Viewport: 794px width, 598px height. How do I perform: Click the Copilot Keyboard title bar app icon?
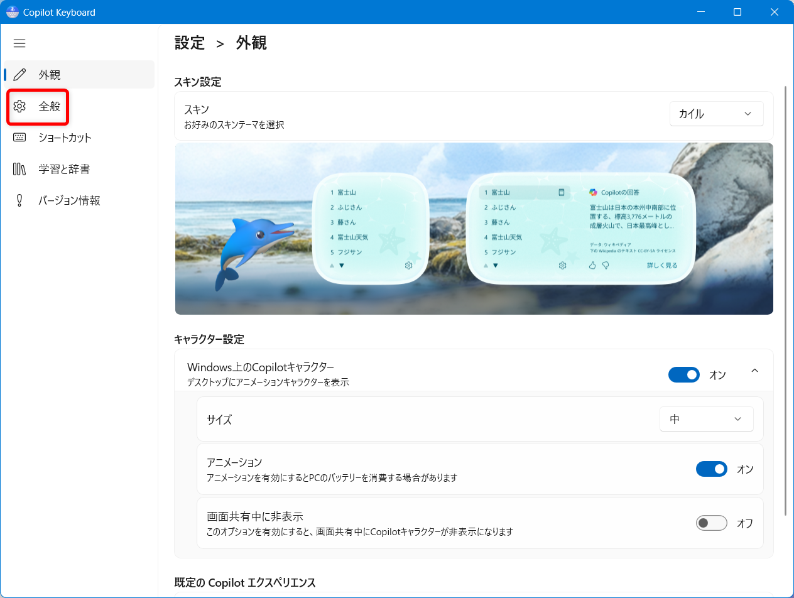pyautogui.click(x=13, y=12)
